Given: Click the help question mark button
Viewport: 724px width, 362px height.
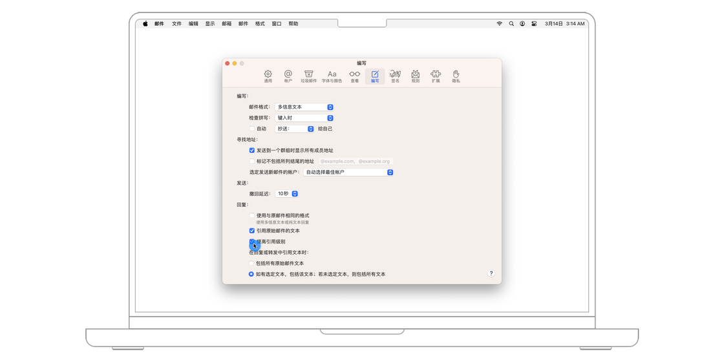Looking at the screenshot, I should click(x=491, y=273).
